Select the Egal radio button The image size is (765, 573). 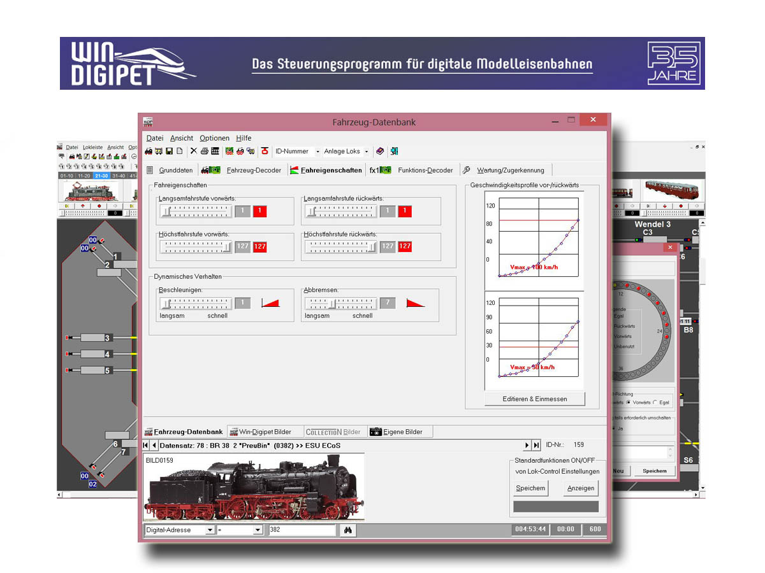(x=656, y=402)
